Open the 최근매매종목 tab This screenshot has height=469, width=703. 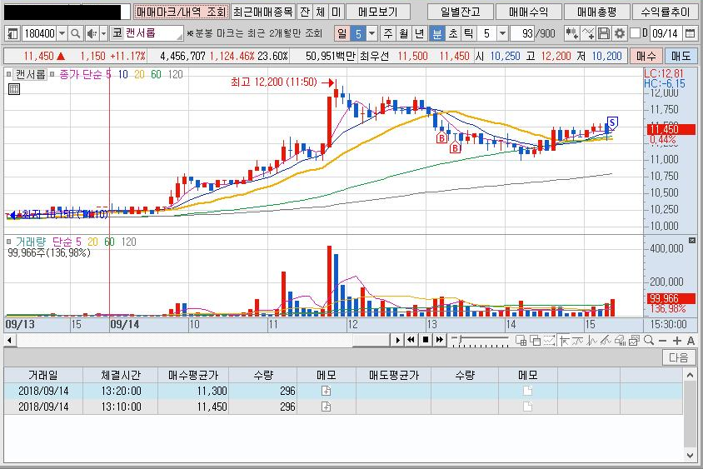263,12
